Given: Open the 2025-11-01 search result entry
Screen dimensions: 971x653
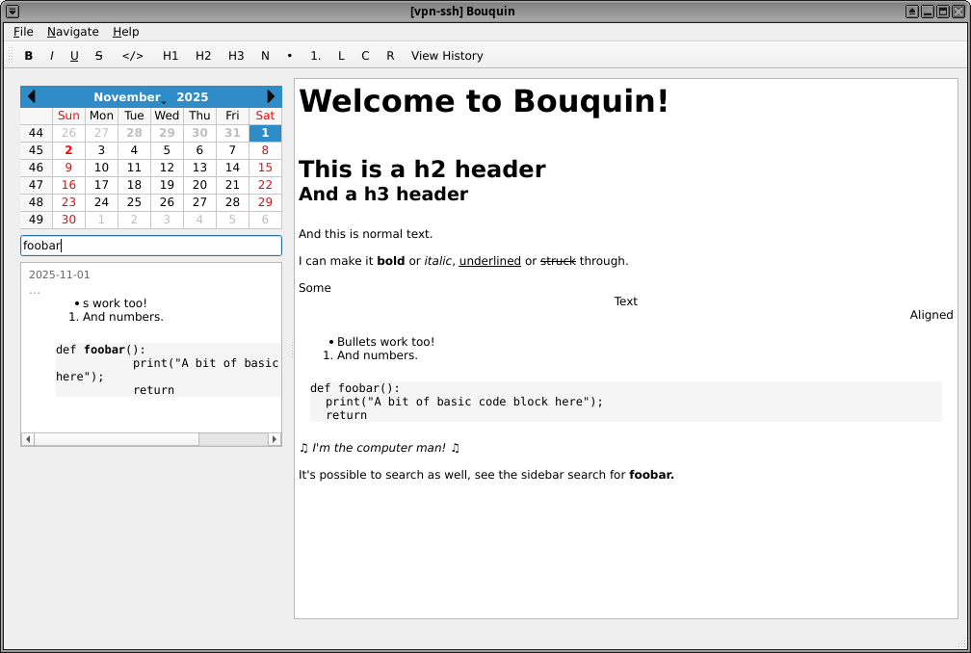Looking at the screenshot, I should pos(58,274).
